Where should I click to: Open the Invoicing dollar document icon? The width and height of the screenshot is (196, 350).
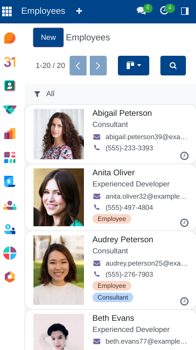10,181
